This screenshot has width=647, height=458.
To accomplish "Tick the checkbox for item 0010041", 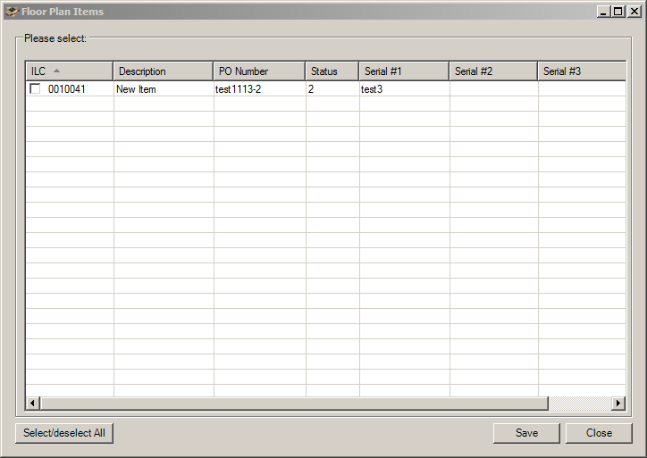I will [35, 89].
